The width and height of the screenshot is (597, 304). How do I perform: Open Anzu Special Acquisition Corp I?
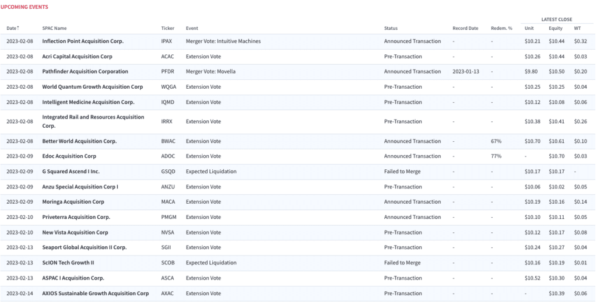coord(80,187)
